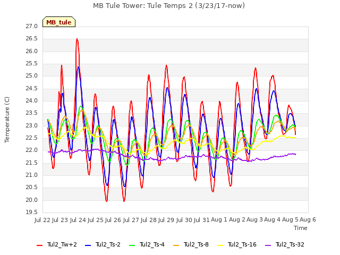Select the green Tul2_Ts-4 legend swatch
This screenshot has width=340, height=255.
pos(132,245)
